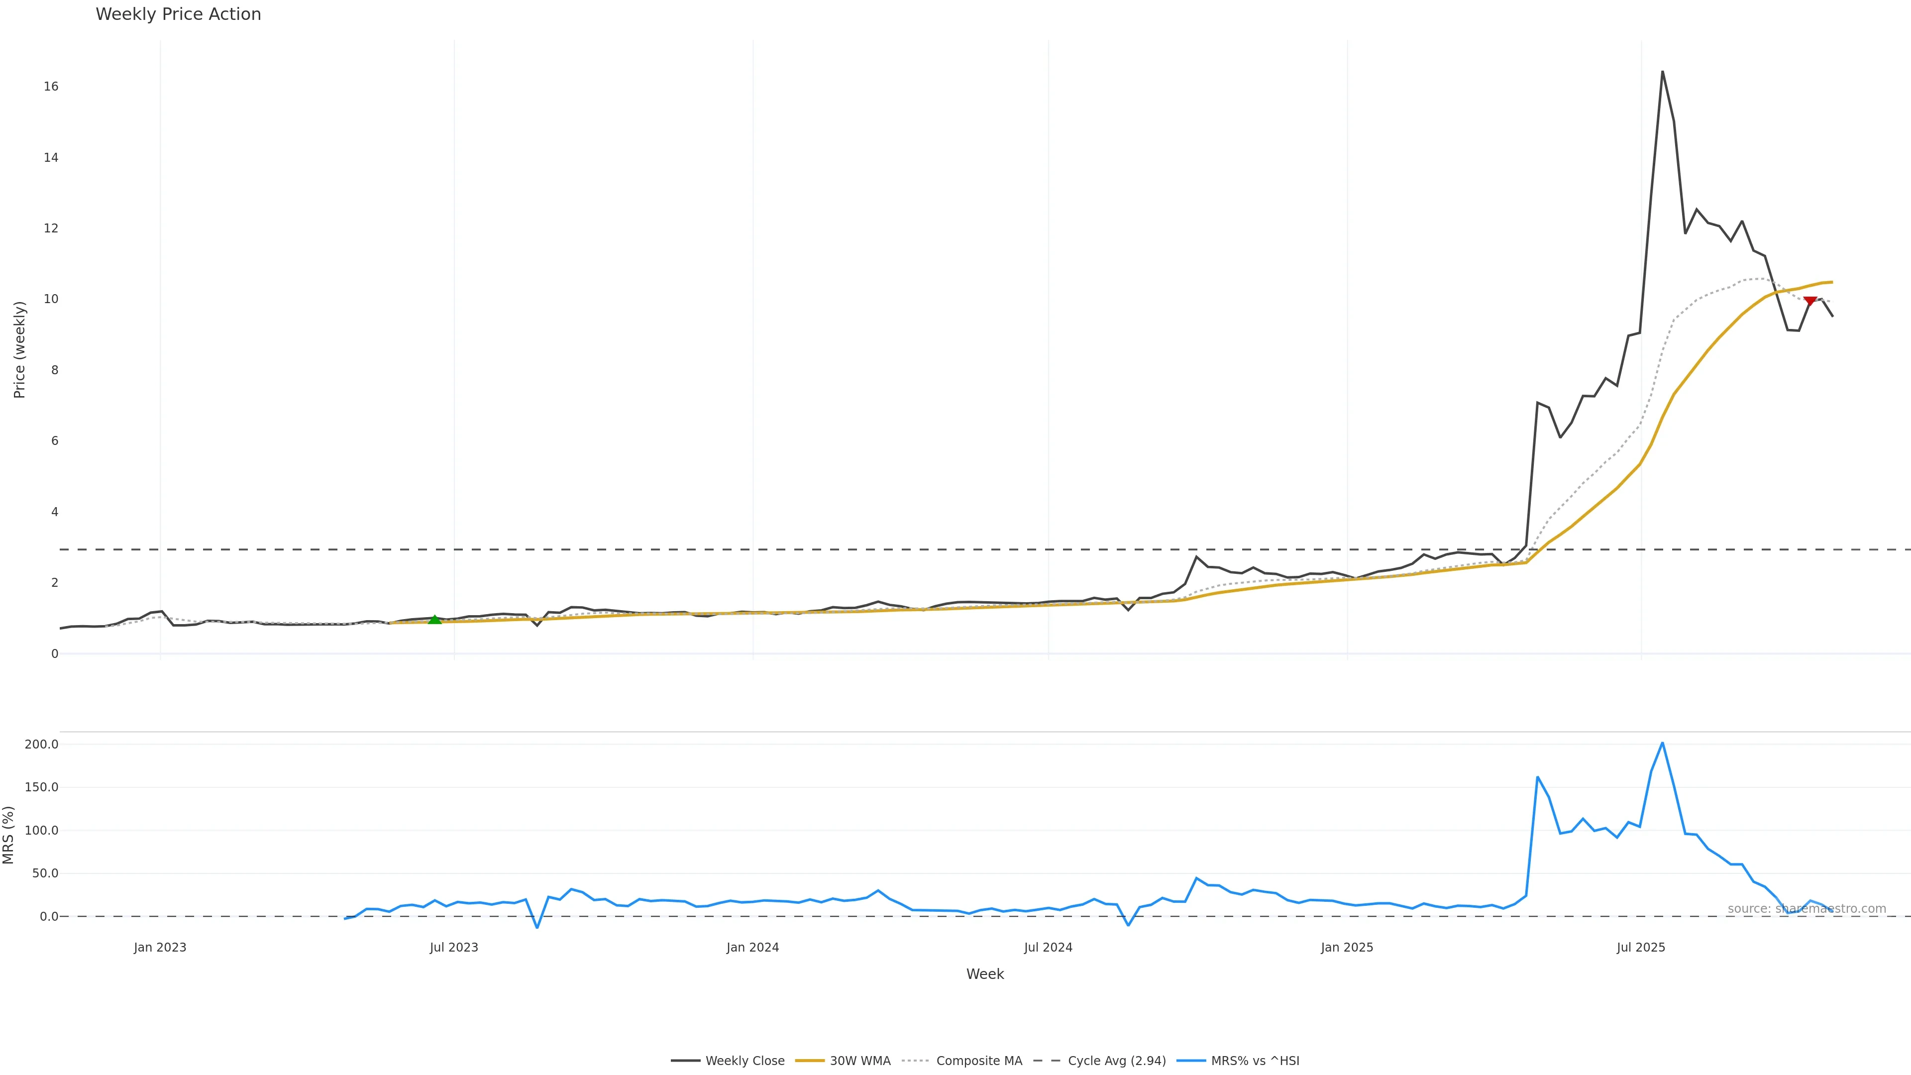Click the Jan 2024 x-axis tick label
This screenshot has height=1075, width=1911.
(x=753, y=948)
